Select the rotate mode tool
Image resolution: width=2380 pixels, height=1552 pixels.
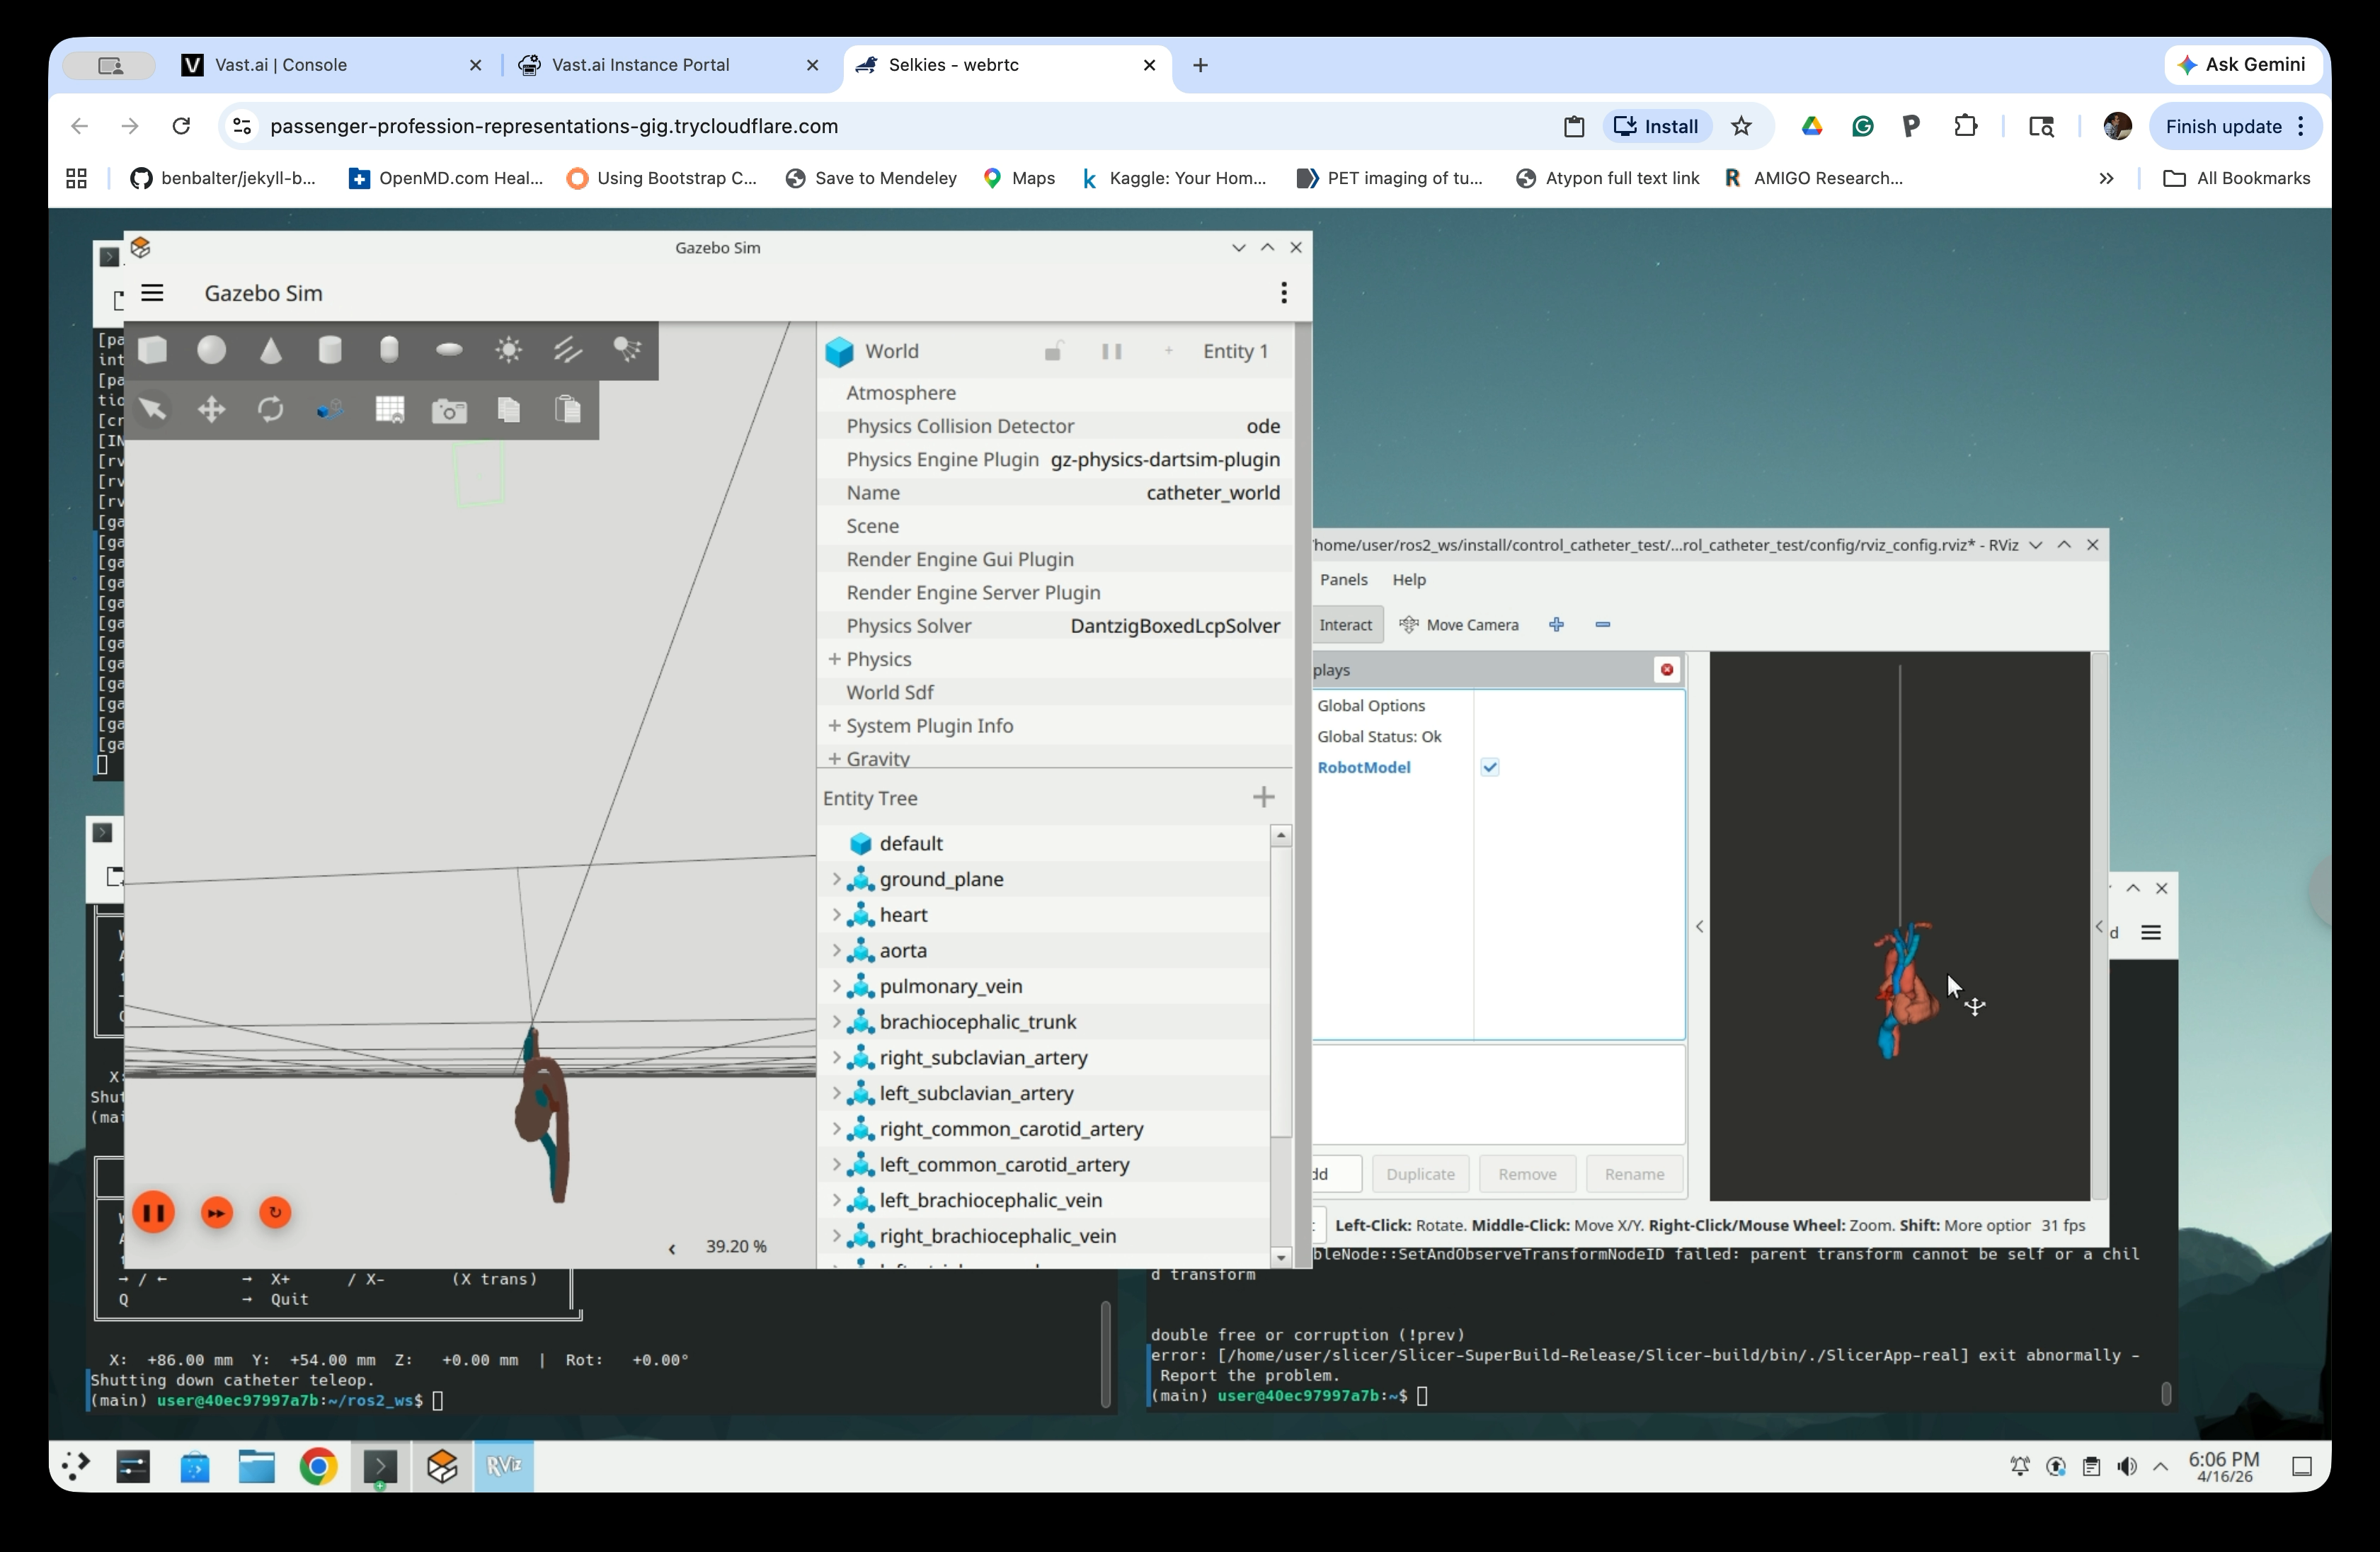click(x=271, y=410)
